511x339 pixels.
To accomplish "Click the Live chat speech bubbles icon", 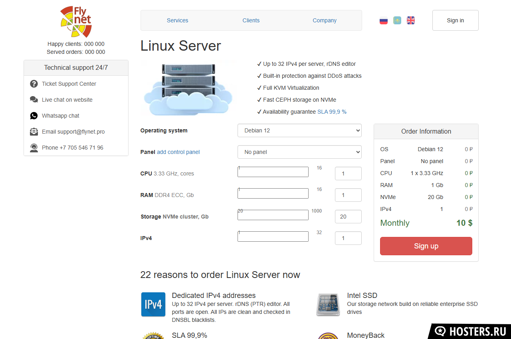I will pos(34,100).
